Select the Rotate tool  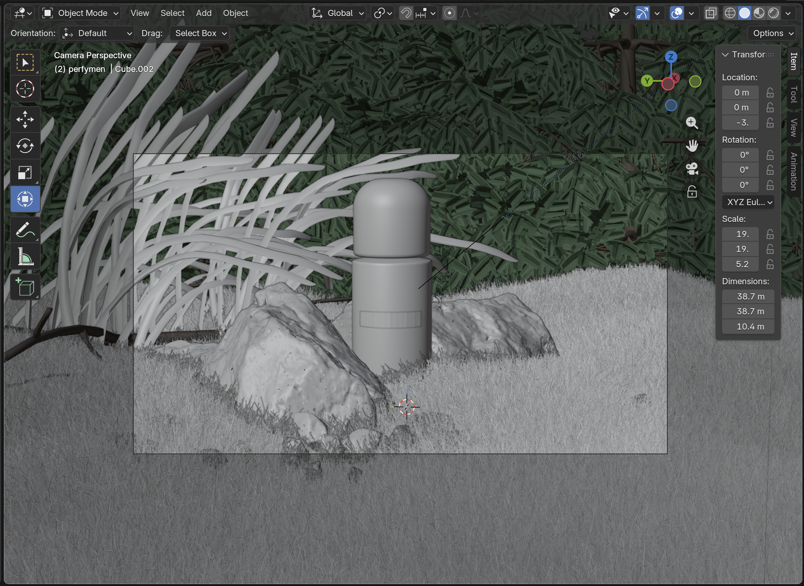(x=25, y=146)
